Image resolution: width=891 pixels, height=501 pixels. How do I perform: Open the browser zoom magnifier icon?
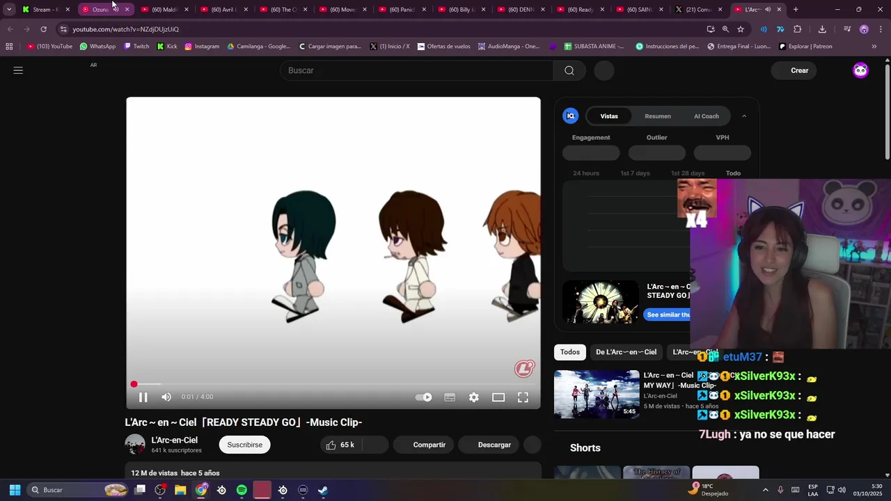point(725,29)
